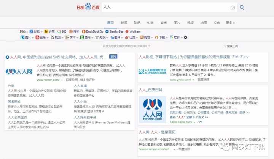Image resolution: width=274 pixels, height=159 pixels.
Task: Expand the 谷歌 engine dropdown arrow
Action: pyautogui.click(x=41, y=32)
